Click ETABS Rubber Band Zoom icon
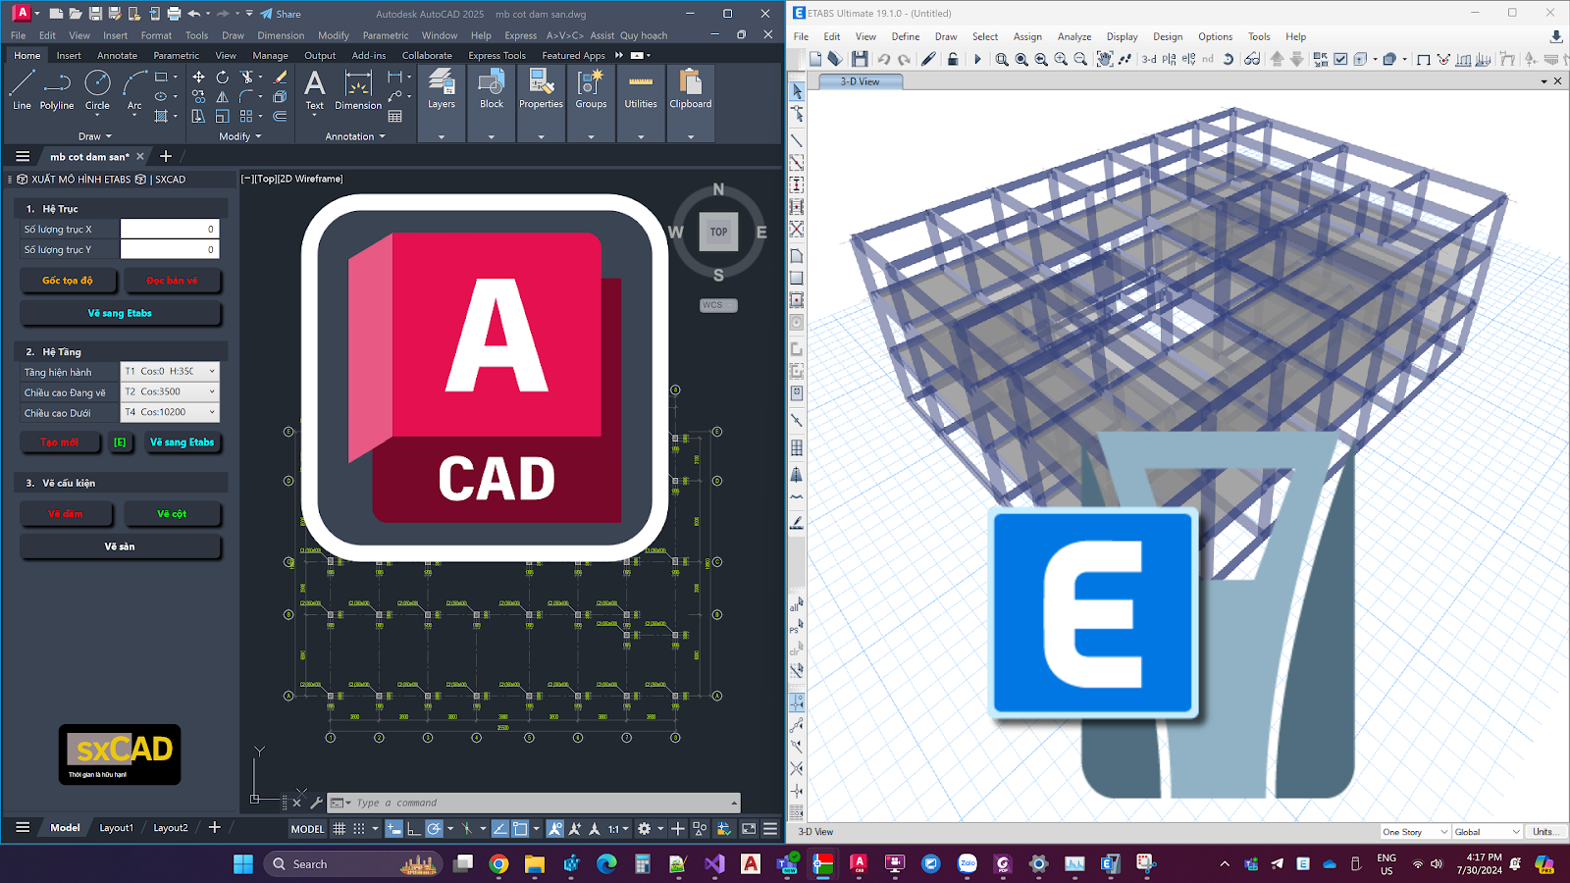 click(1002, 59)
